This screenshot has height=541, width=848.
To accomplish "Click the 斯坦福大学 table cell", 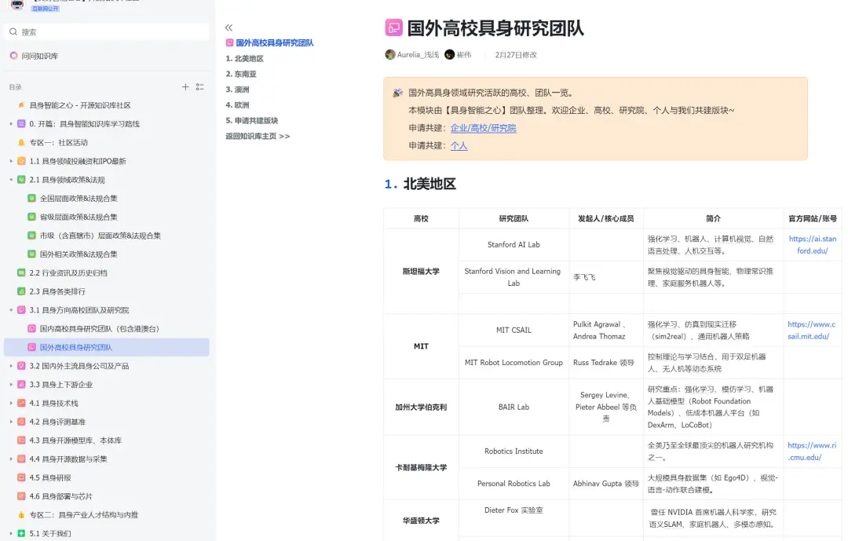I will [x=422, y=271].
